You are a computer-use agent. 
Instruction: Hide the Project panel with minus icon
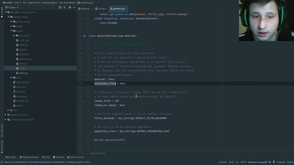pyautogui.click(x=74, y=7)
